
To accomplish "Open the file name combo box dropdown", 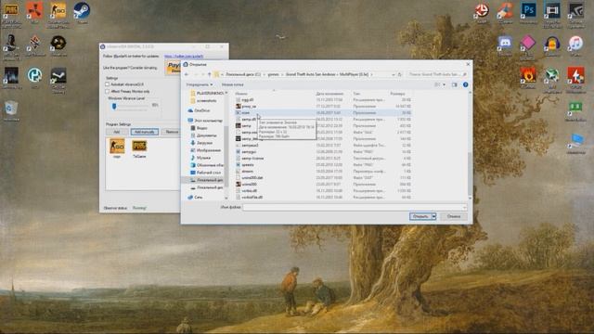I will (x=464, y=207).
